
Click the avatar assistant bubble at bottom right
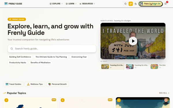coord(166,101)
